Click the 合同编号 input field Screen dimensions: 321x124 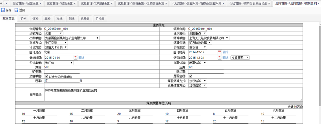[62, 29]
